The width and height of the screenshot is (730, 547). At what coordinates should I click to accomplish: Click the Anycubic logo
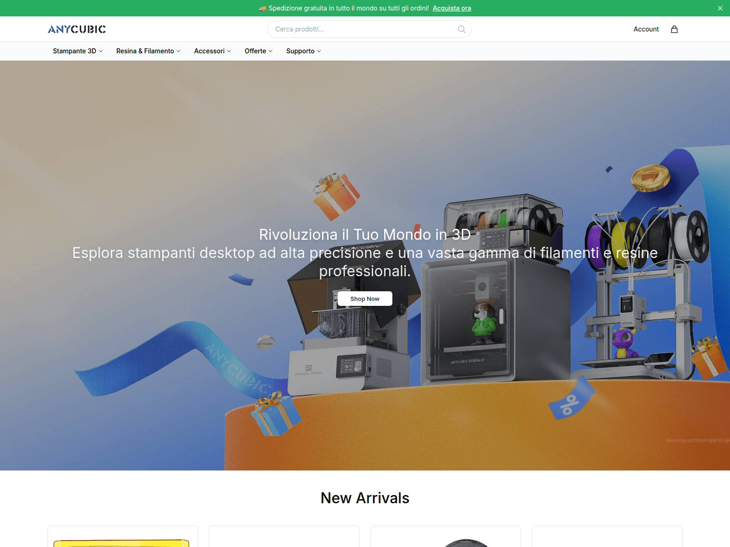77,29
